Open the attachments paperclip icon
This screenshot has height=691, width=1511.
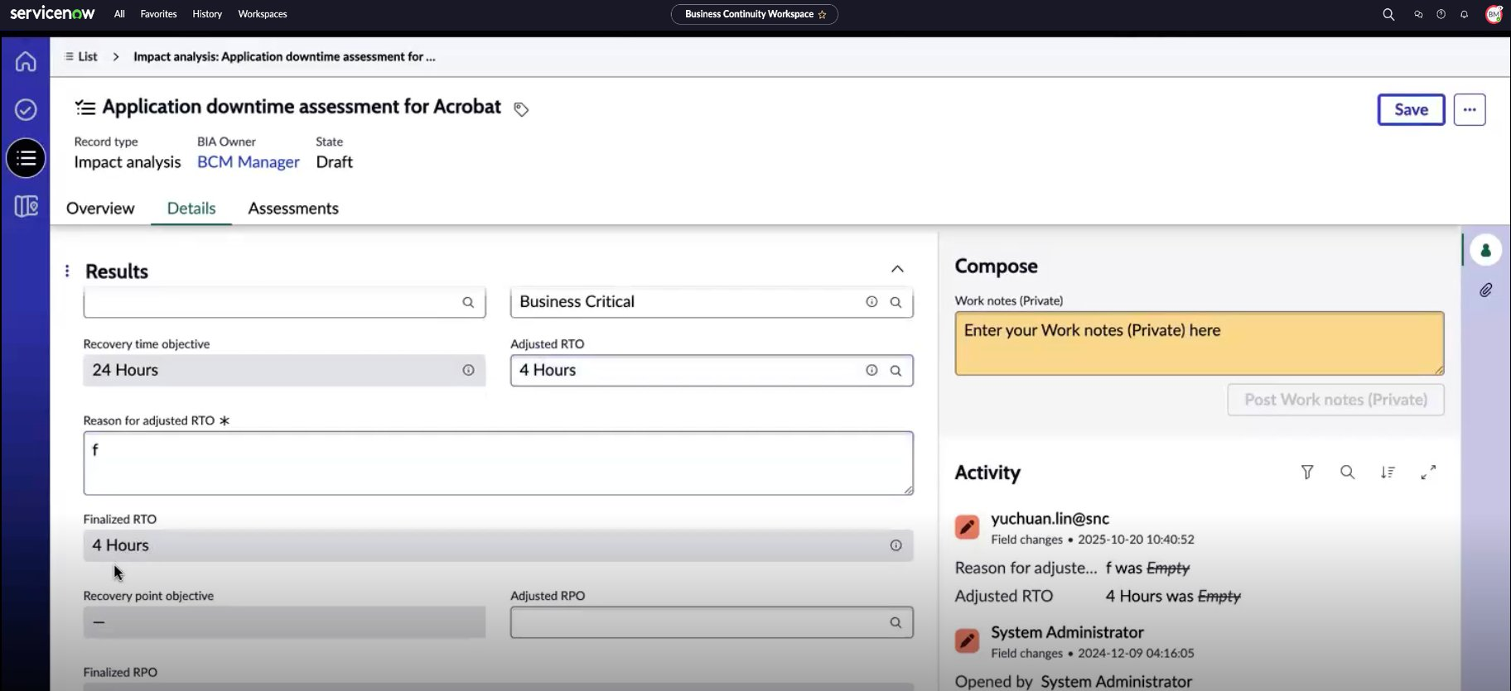(x=1486, y=290)
